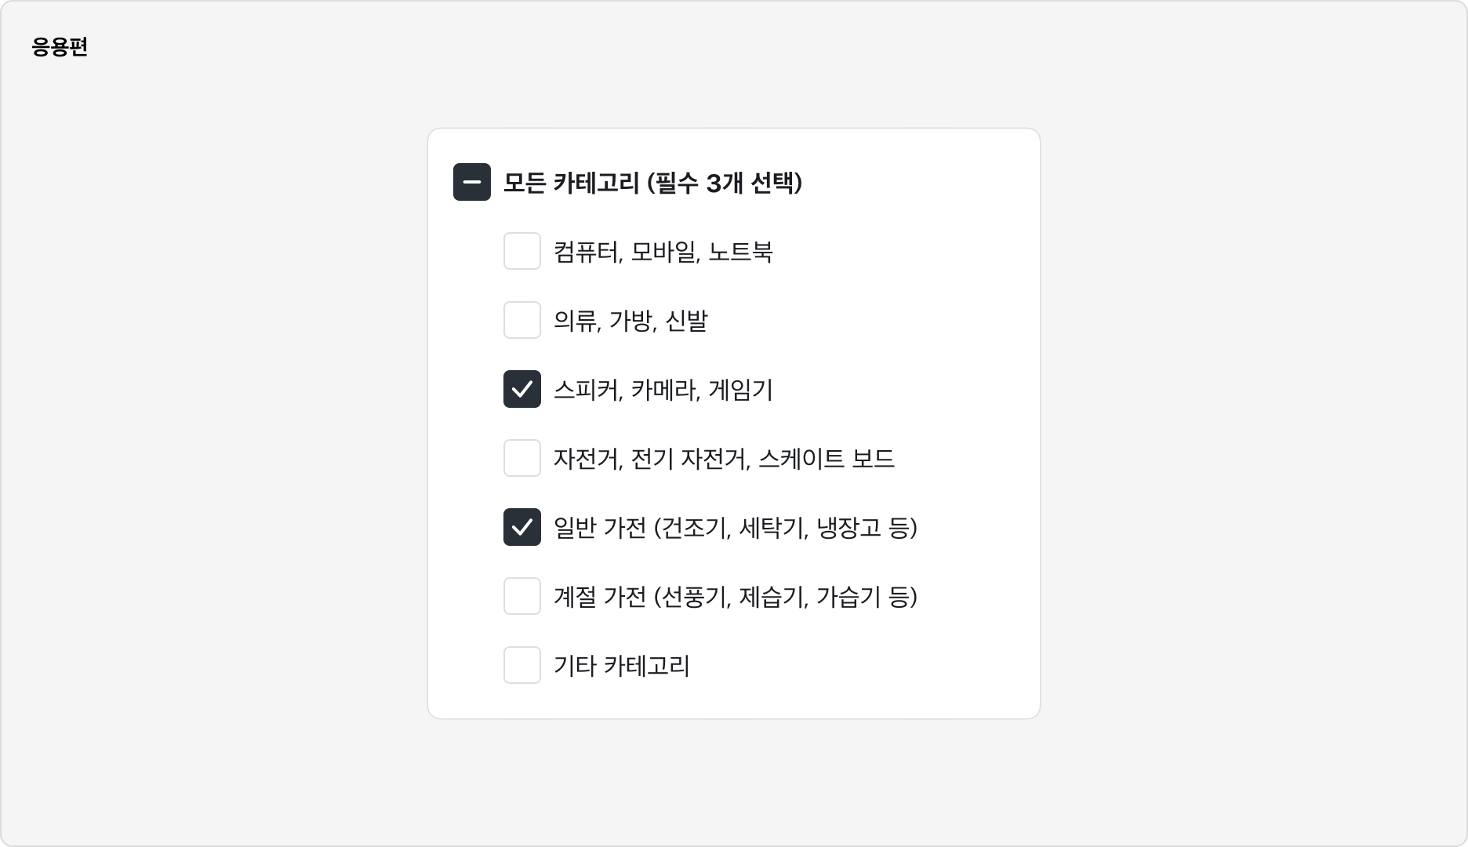Enable 계절 가전 (선풍기, 제습기, 가습기 등)
This screenshot has height=847, width=1468.
(x=522, y=597)
